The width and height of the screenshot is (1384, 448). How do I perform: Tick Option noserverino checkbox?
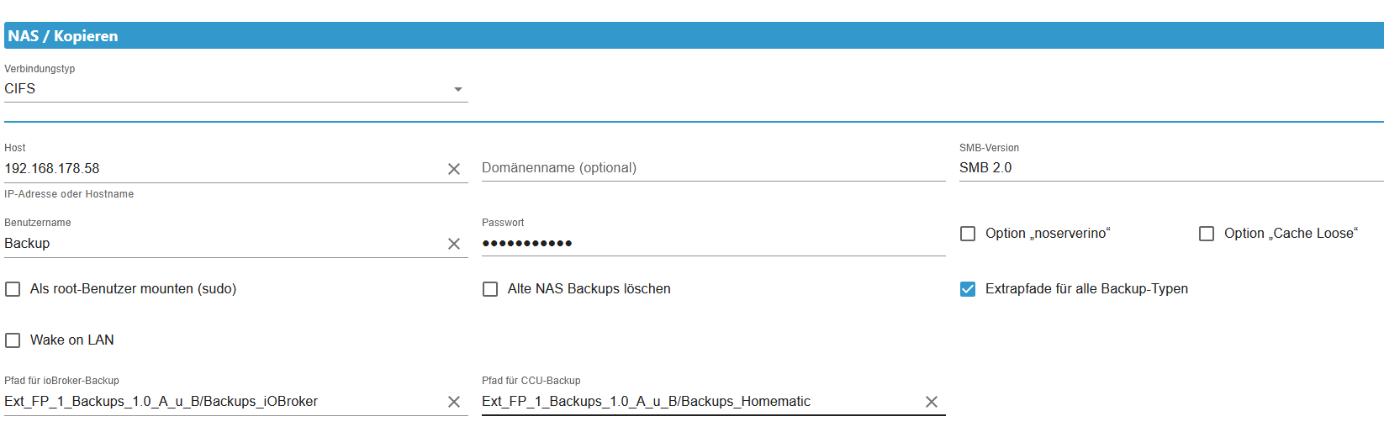pyautogui.click(x=968, y=234)
